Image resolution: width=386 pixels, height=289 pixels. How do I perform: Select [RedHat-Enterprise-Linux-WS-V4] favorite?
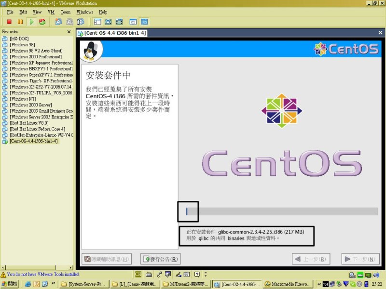tap(41, 135)
